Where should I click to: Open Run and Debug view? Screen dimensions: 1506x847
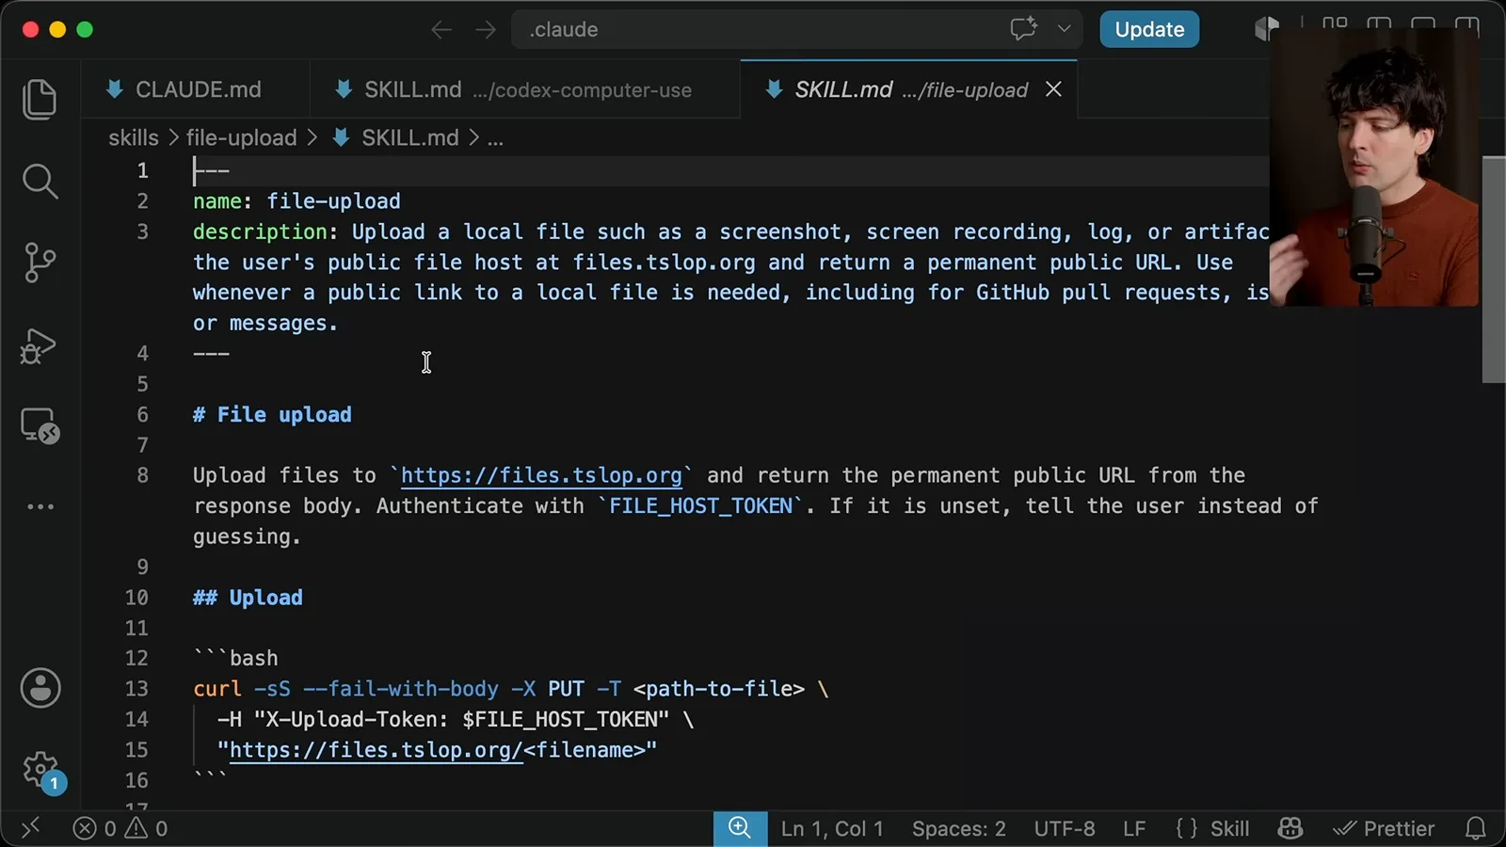40,345
